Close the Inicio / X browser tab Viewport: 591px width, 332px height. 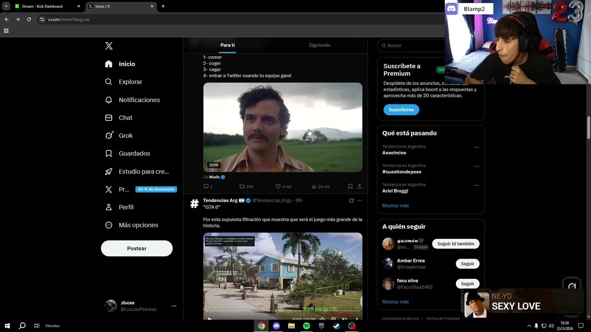click(152, 6)
